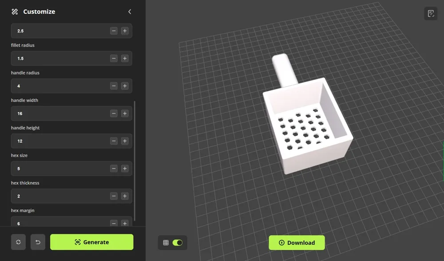Image resolution: width=444 pixels, height=261 pixels.
Task: Click the 'fillet radius' label
Action: tap(23, 45)
